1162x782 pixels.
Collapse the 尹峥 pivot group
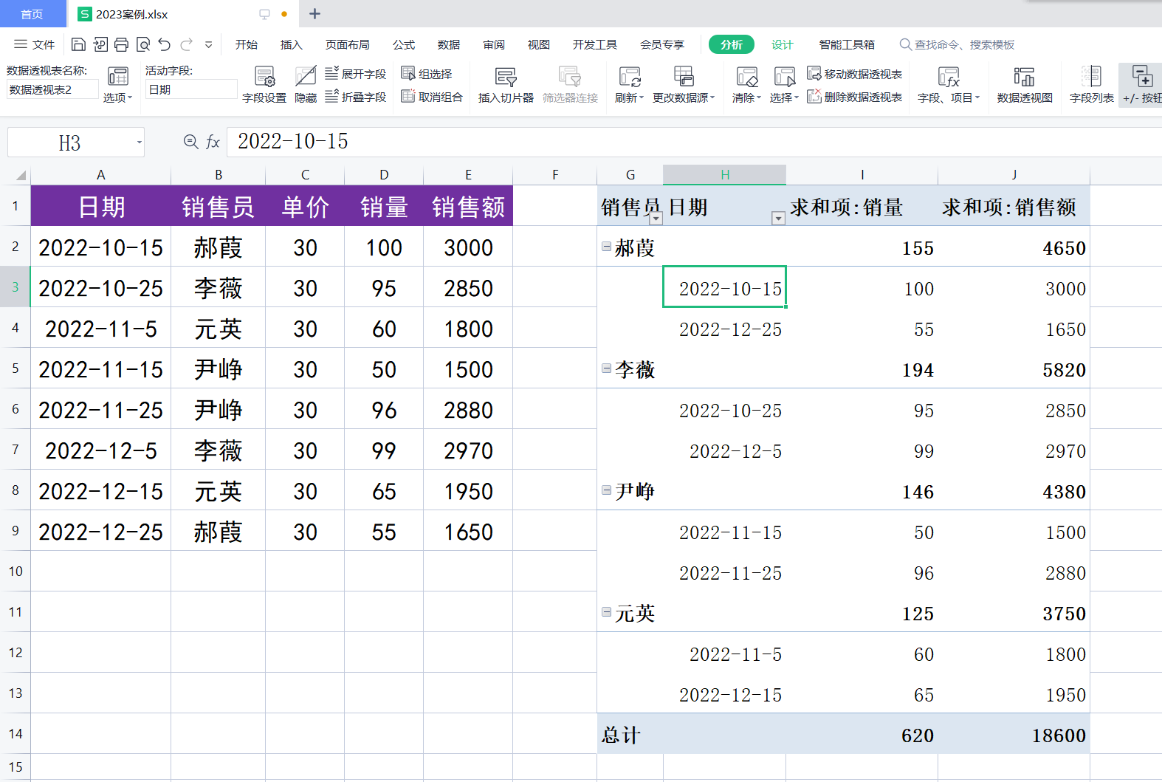(x=606, y=490)
